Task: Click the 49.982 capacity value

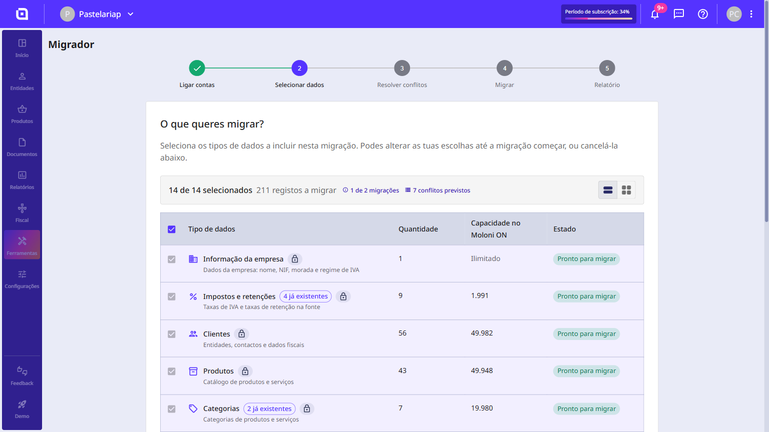Action: click(x=482, y=333)
